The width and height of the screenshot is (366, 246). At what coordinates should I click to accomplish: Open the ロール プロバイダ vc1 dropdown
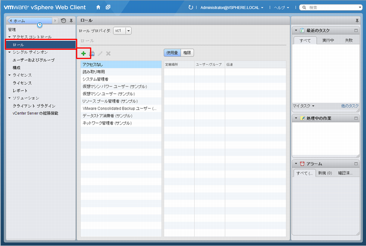129,31
